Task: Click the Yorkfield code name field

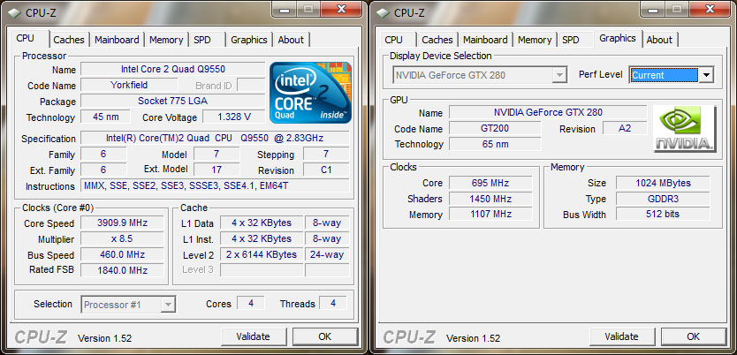Action: [129, 85]
